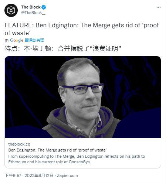This screenshot has height=184, width=166.
Task: Open the Zapier.com source link
Action: click(67, 176)
